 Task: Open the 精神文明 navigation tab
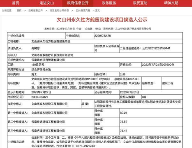pyautogui.click(x=171, y=3)
